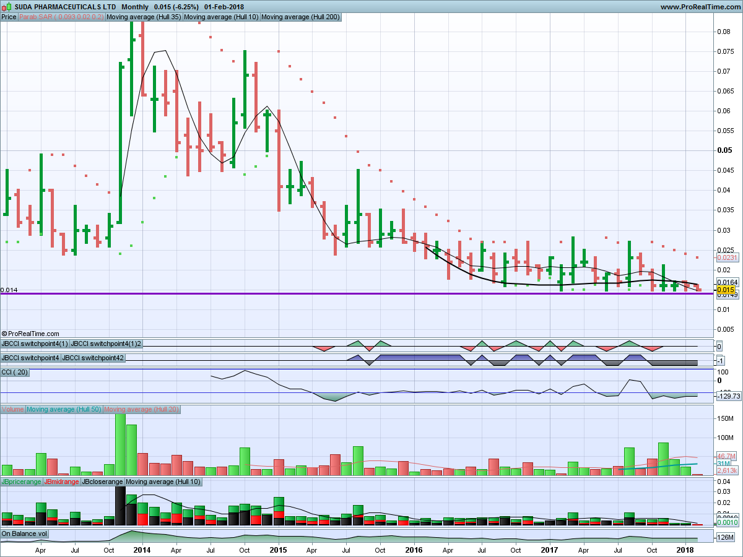
Task: Click the 2014 year label on time axis
Action: pyautogui.click(x=142, y=550)
